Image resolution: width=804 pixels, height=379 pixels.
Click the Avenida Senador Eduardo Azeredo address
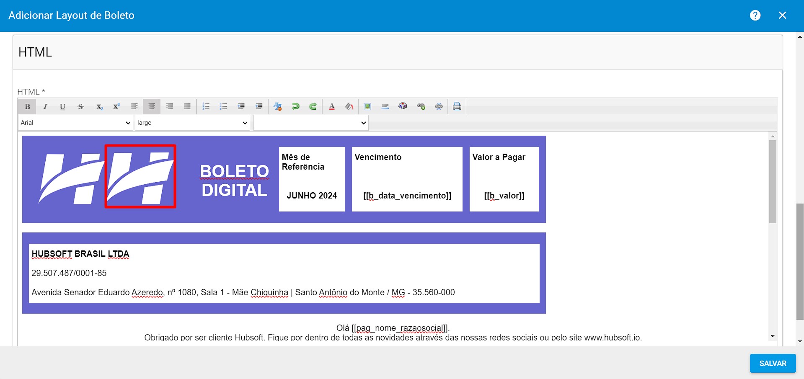pyautogui.click(x=243, y=292)
